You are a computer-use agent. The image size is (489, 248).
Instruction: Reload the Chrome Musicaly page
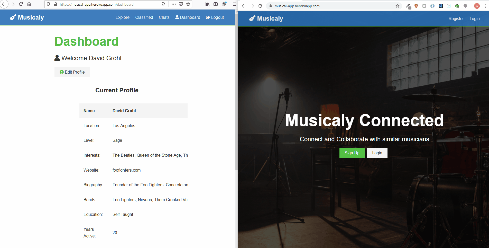pyautogui.click(x=260, y=6)
